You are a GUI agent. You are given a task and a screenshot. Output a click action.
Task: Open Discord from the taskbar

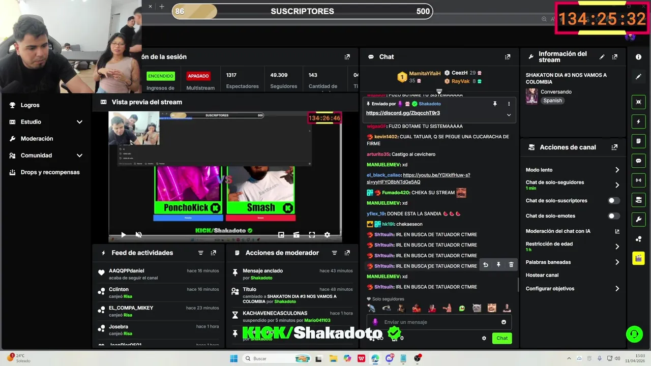tap(389, 358)
